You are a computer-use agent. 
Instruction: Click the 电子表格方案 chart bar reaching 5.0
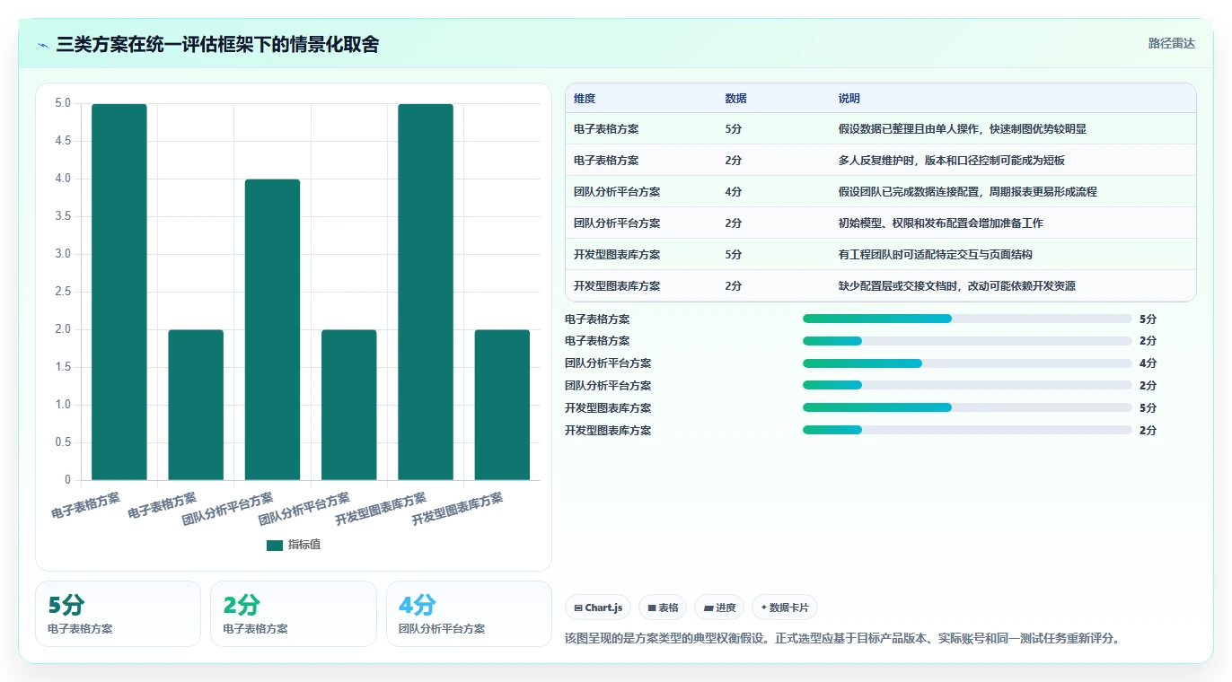(x=119, y=292)
